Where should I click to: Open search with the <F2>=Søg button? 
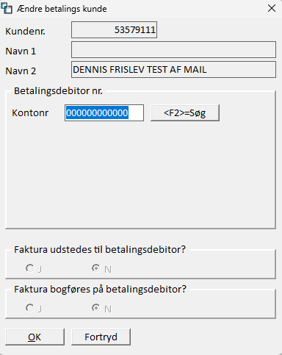pyautogui.click(x=185, y=113)
